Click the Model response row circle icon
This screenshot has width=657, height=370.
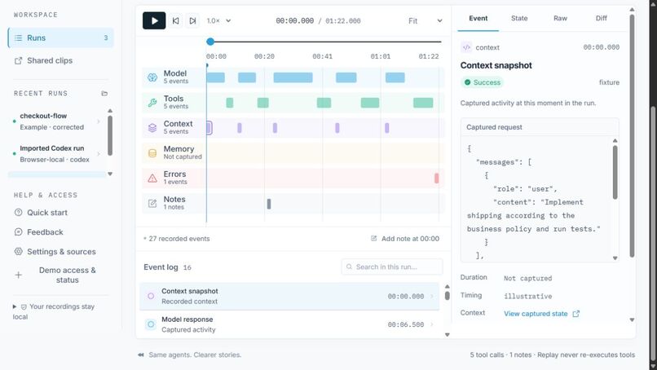(x=151, y=324)
